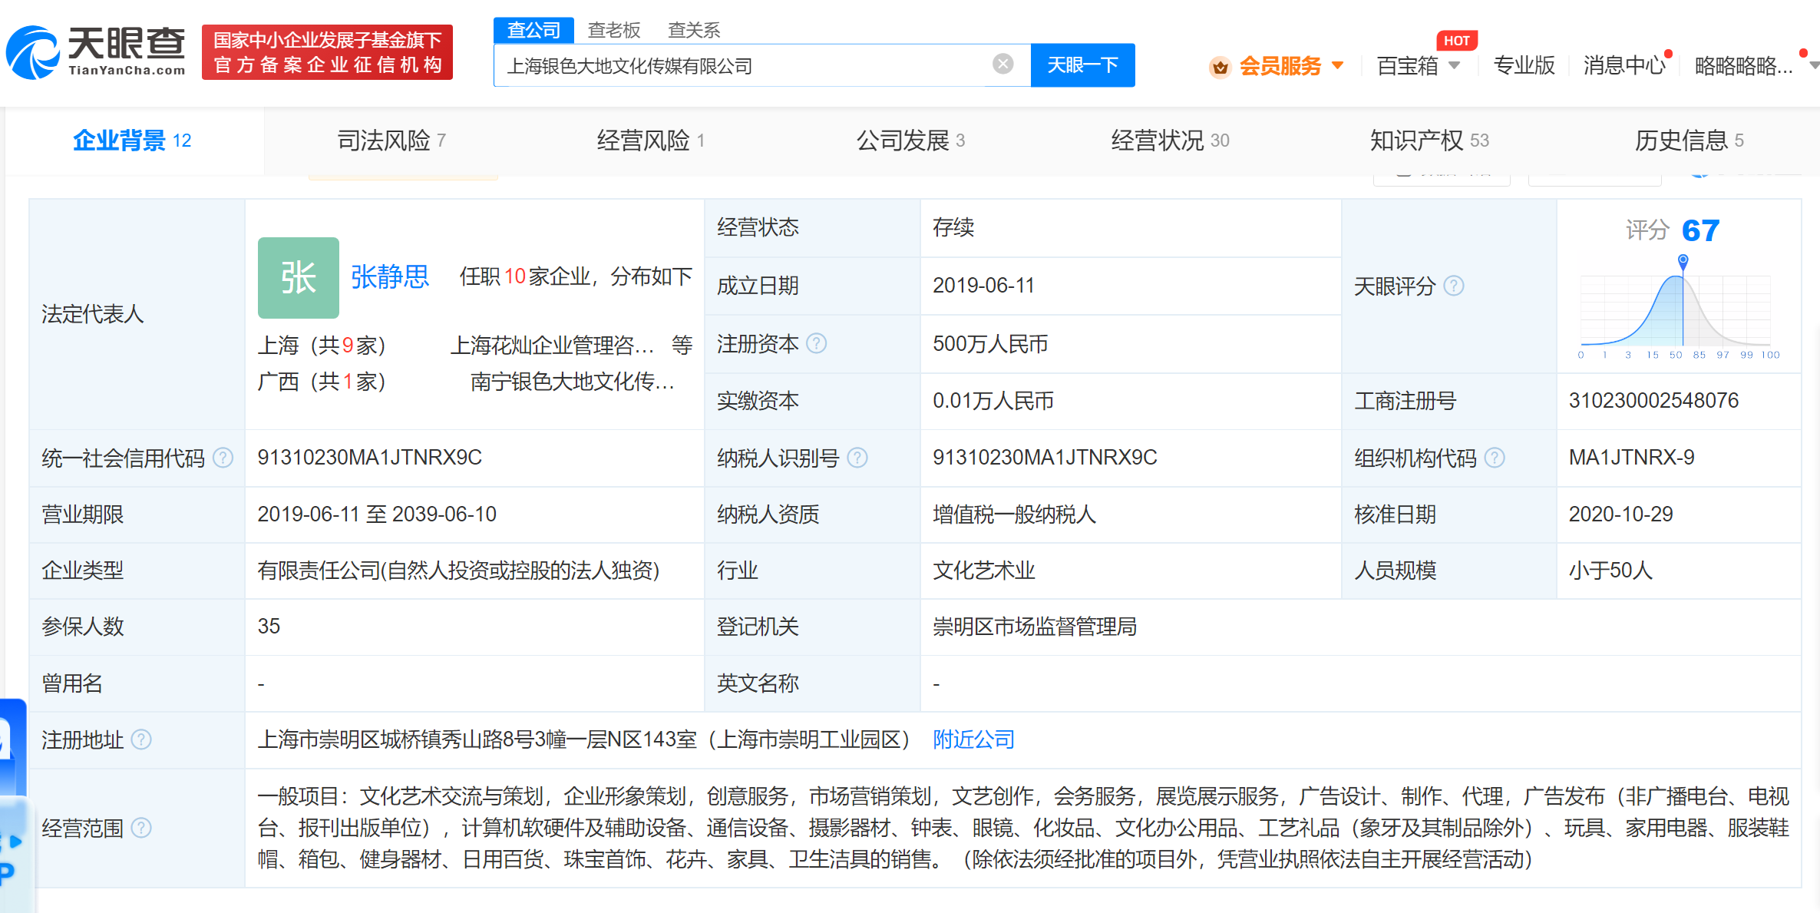Select the 查老板 search tab

tap(614, 30)
